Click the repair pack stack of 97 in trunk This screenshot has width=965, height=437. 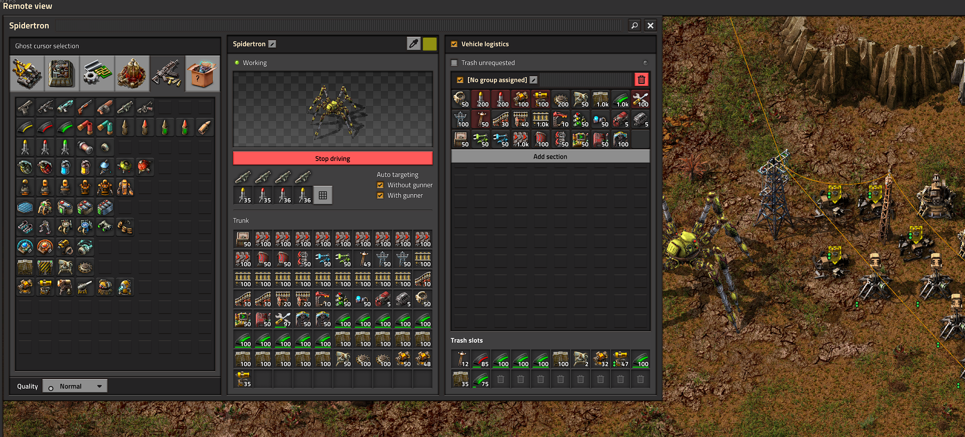point(283,319)
